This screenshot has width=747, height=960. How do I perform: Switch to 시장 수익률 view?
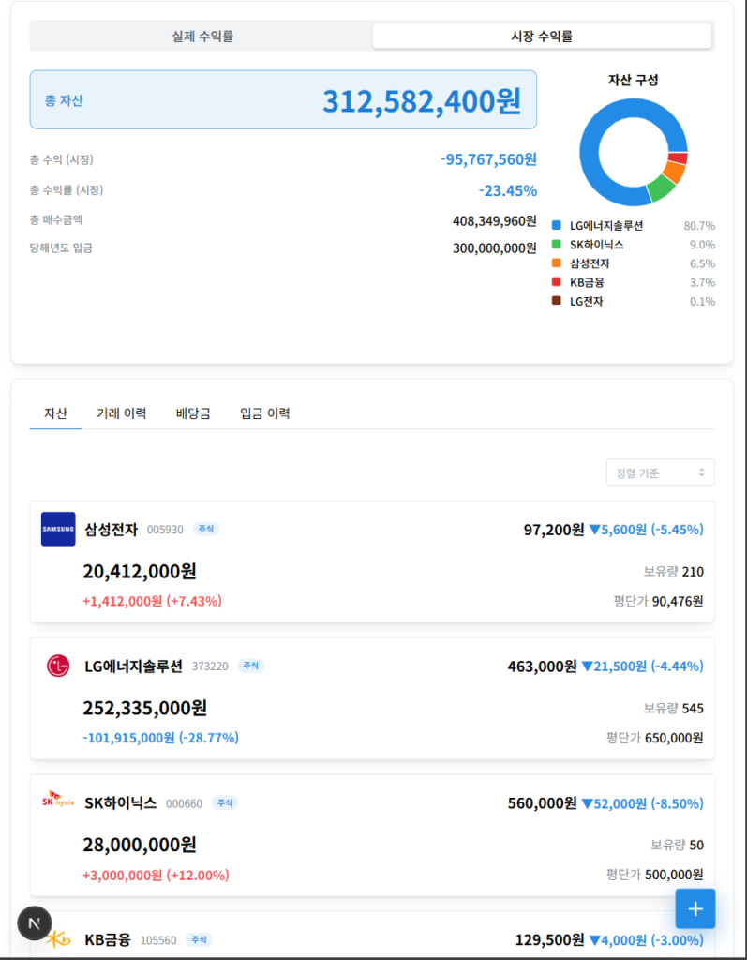pyautogui.click(x=541, y=37)
